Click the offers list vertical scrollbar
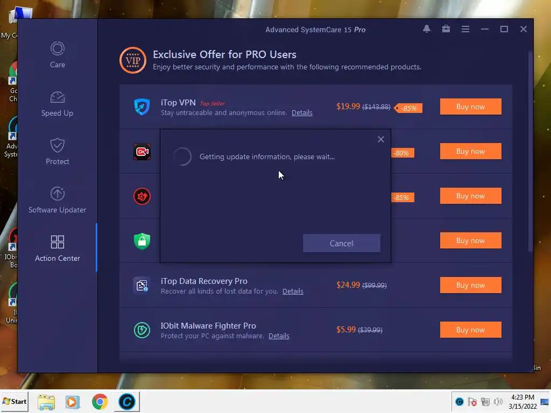 [x=530, y=151]
